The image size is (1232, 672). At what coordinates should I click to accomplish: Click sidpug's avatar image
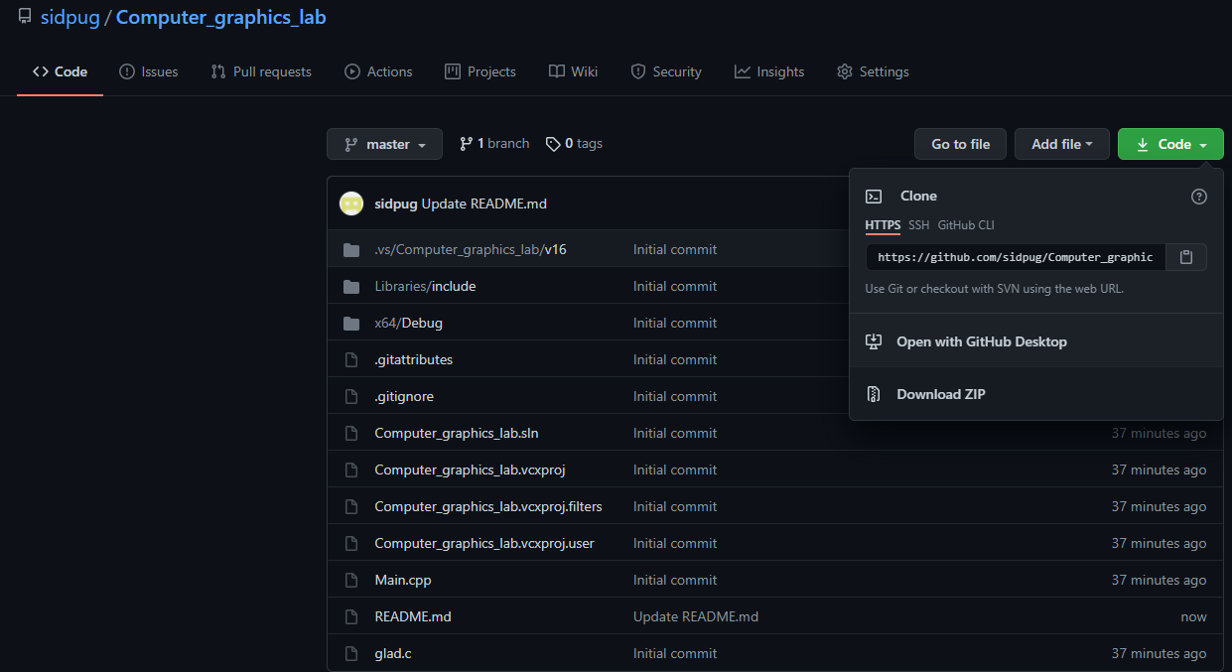point(351,203)
